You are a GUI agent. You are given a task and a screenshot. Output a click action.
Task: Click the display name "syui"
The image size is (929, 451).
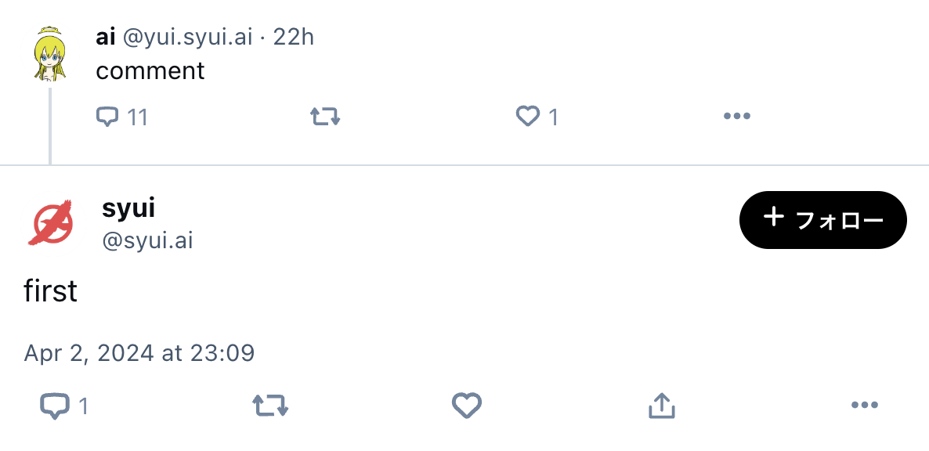pyautogui.click(x=128, y=209)
